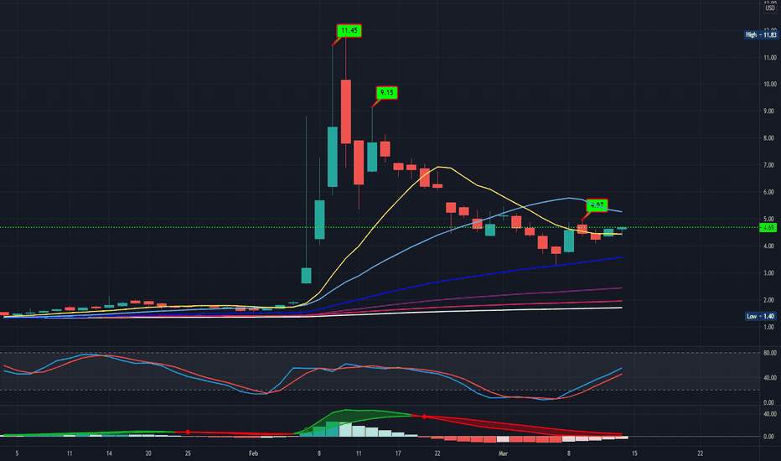Click the Mar date axis label

(x=503, y=453)
